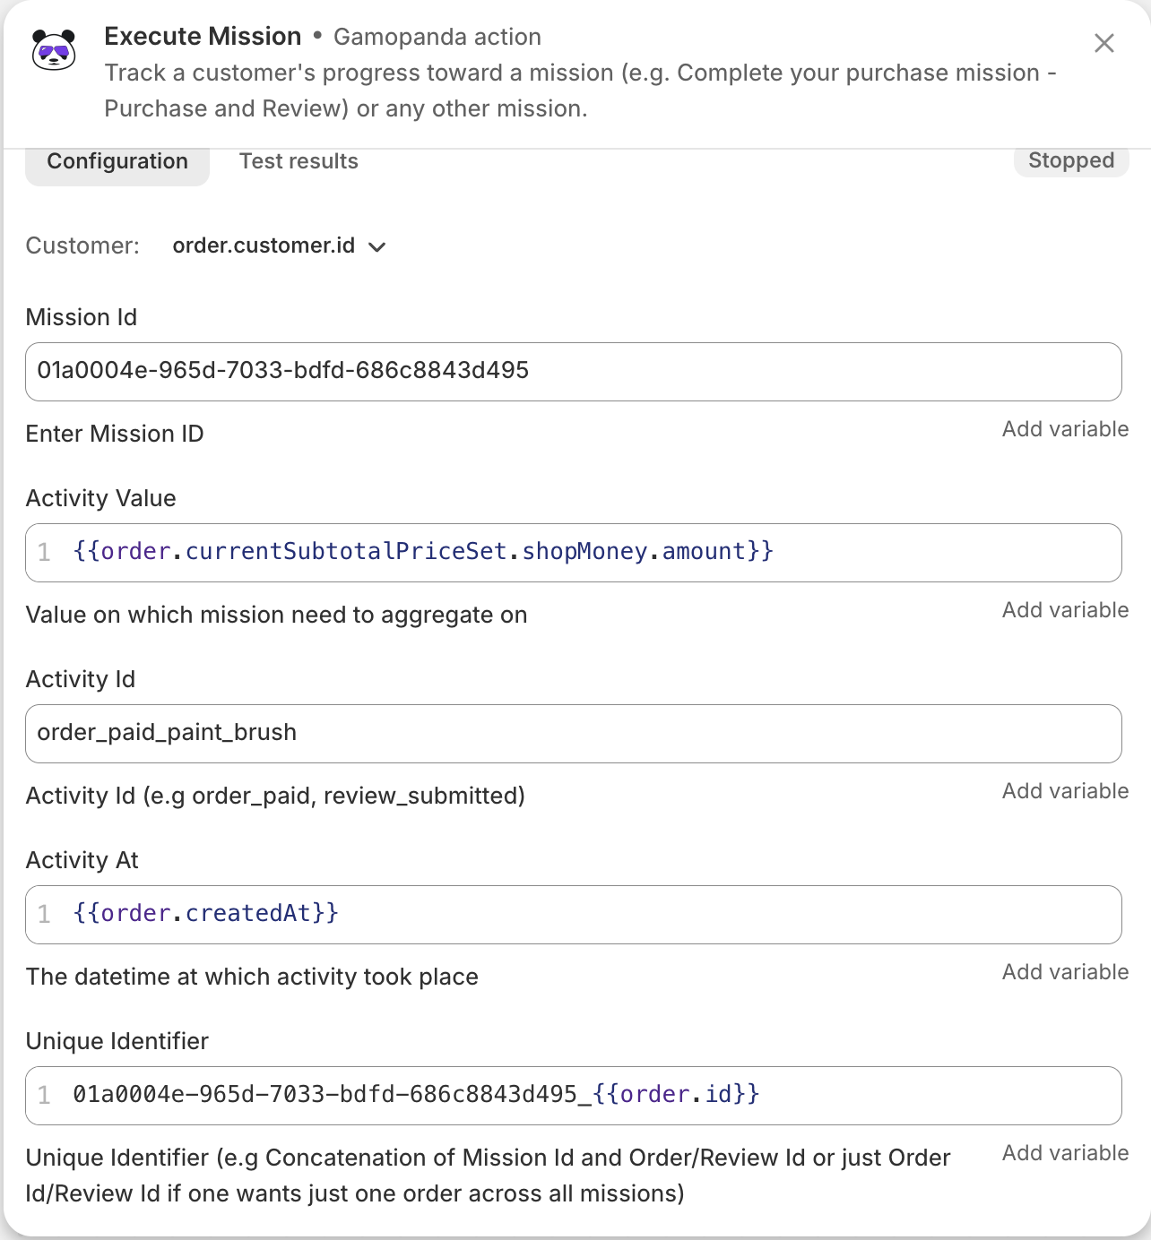Screen dimensions: 1151x1240
Task: Add variable under Activity At field
Action: click(x=1065, y=972)
